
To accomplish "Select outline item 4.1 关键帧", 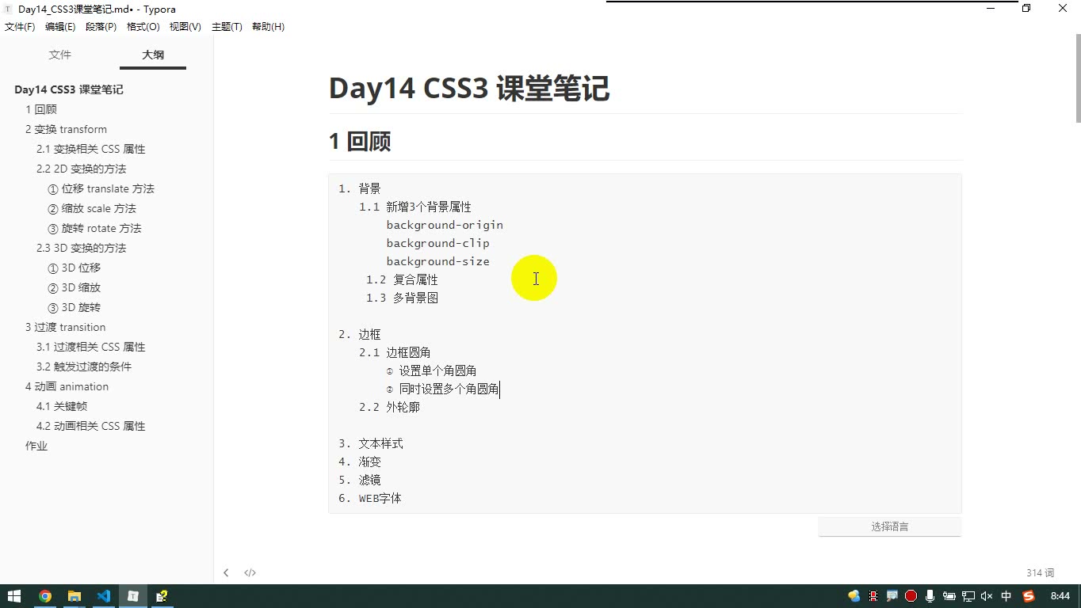I will pos(62,406).
